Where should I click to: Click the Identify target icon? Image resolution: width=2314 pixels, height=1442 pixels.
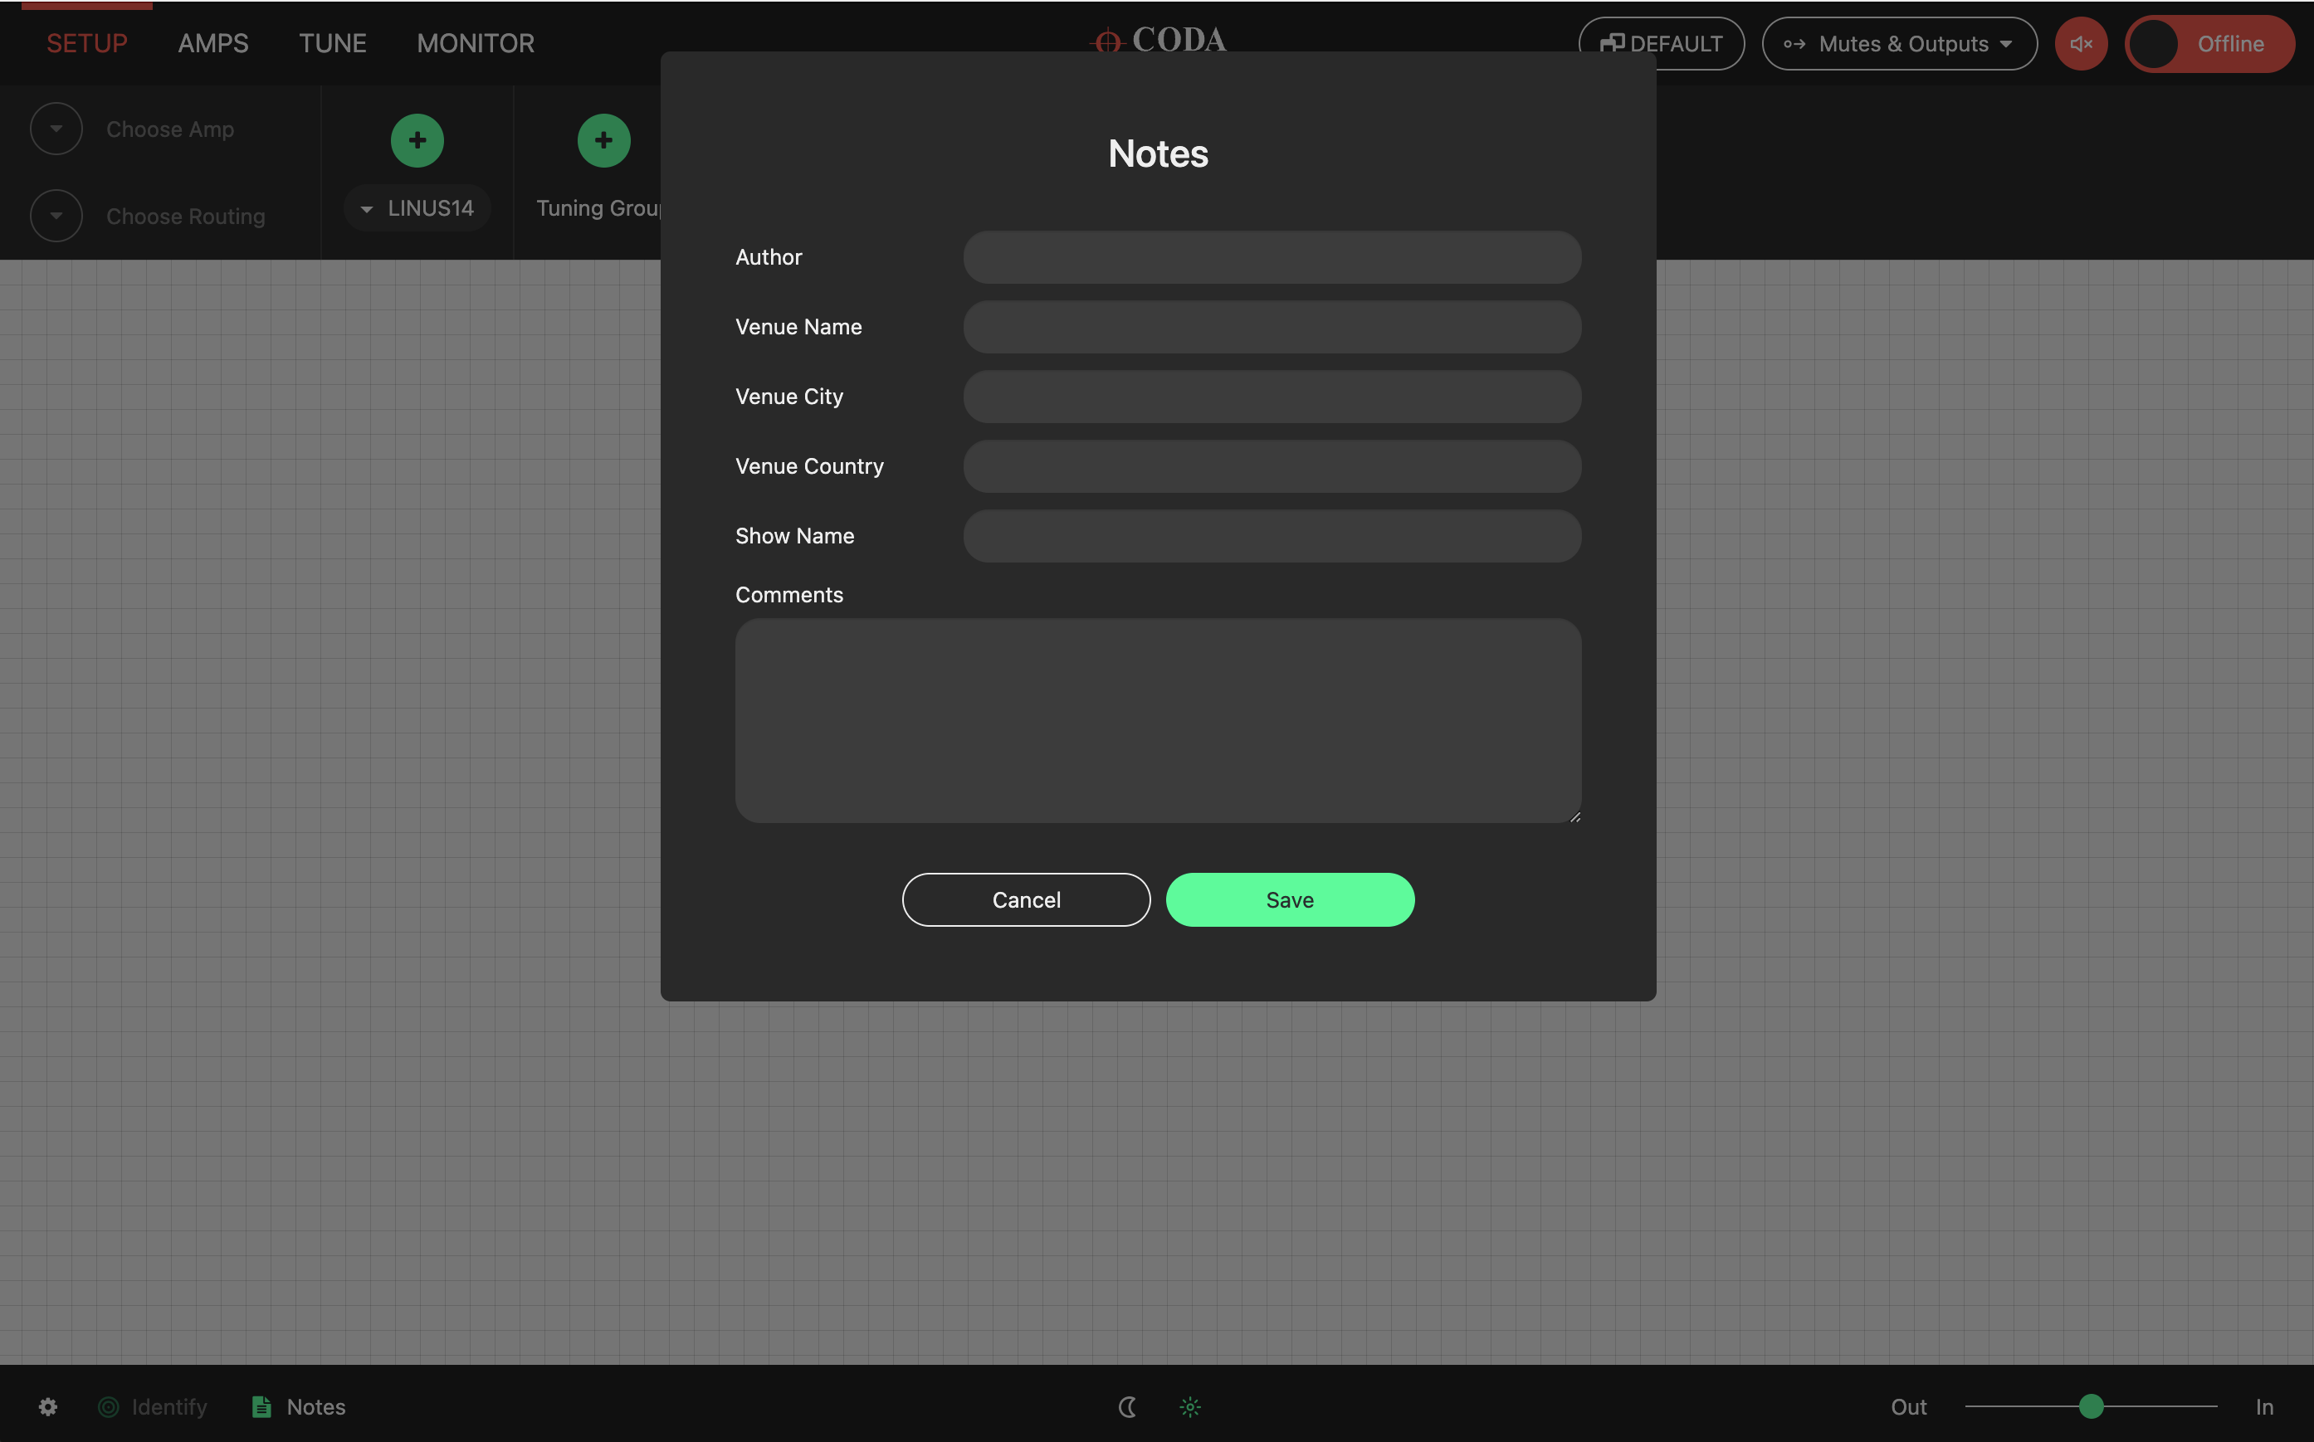tap(109, 1406)
